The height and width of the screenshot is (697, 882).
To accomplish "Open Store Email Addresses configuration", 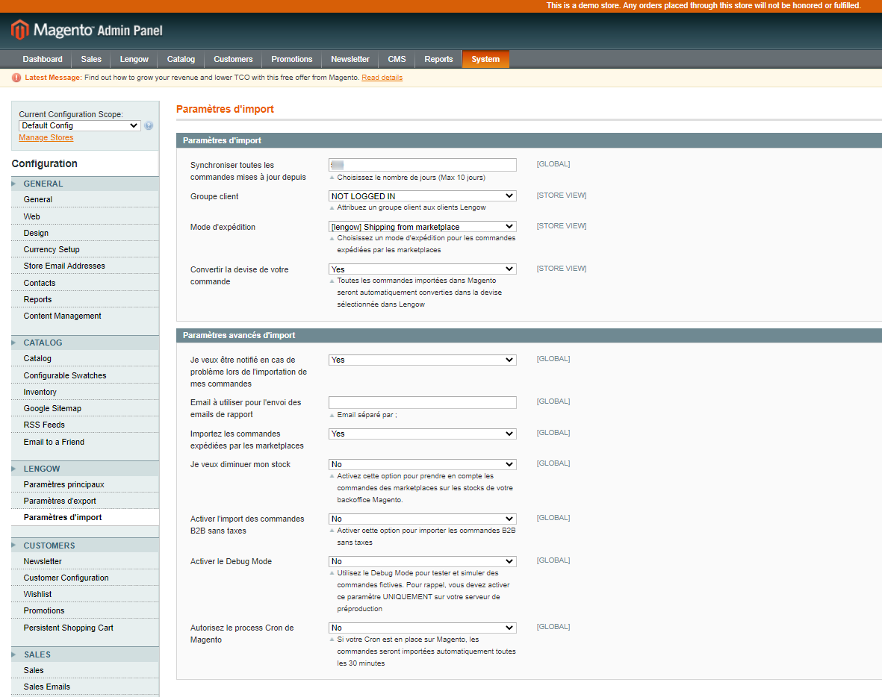I will coord(85,266).
